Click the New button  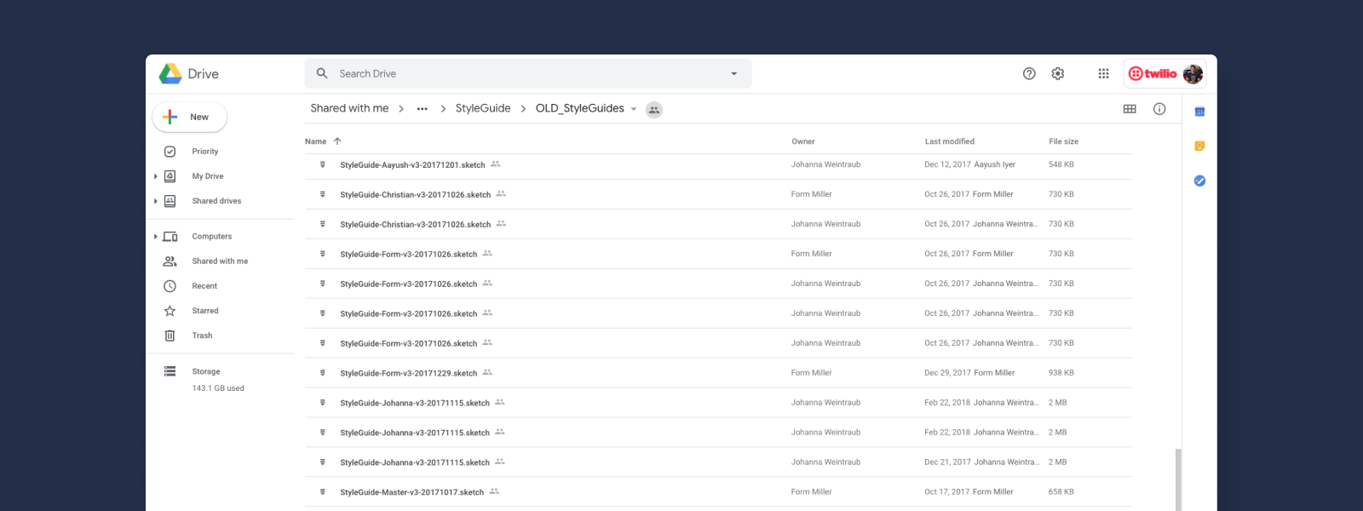189,117
